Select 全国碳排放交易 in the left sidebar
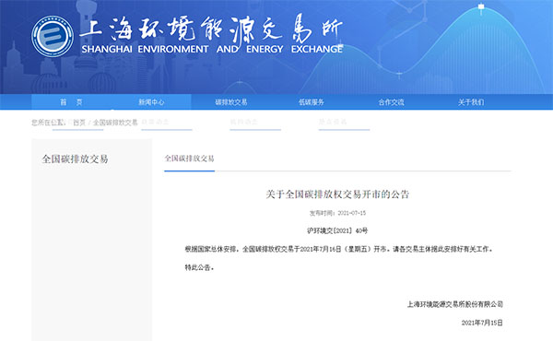This screenshot has height=341, width=553. point(76,159)
